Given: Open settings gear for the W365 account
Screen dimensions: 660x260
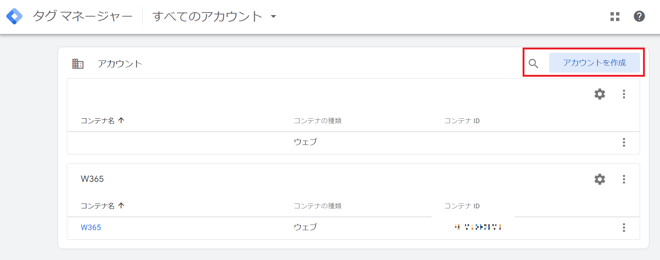Looking at the screenshot, I should (x=600, y=180).
